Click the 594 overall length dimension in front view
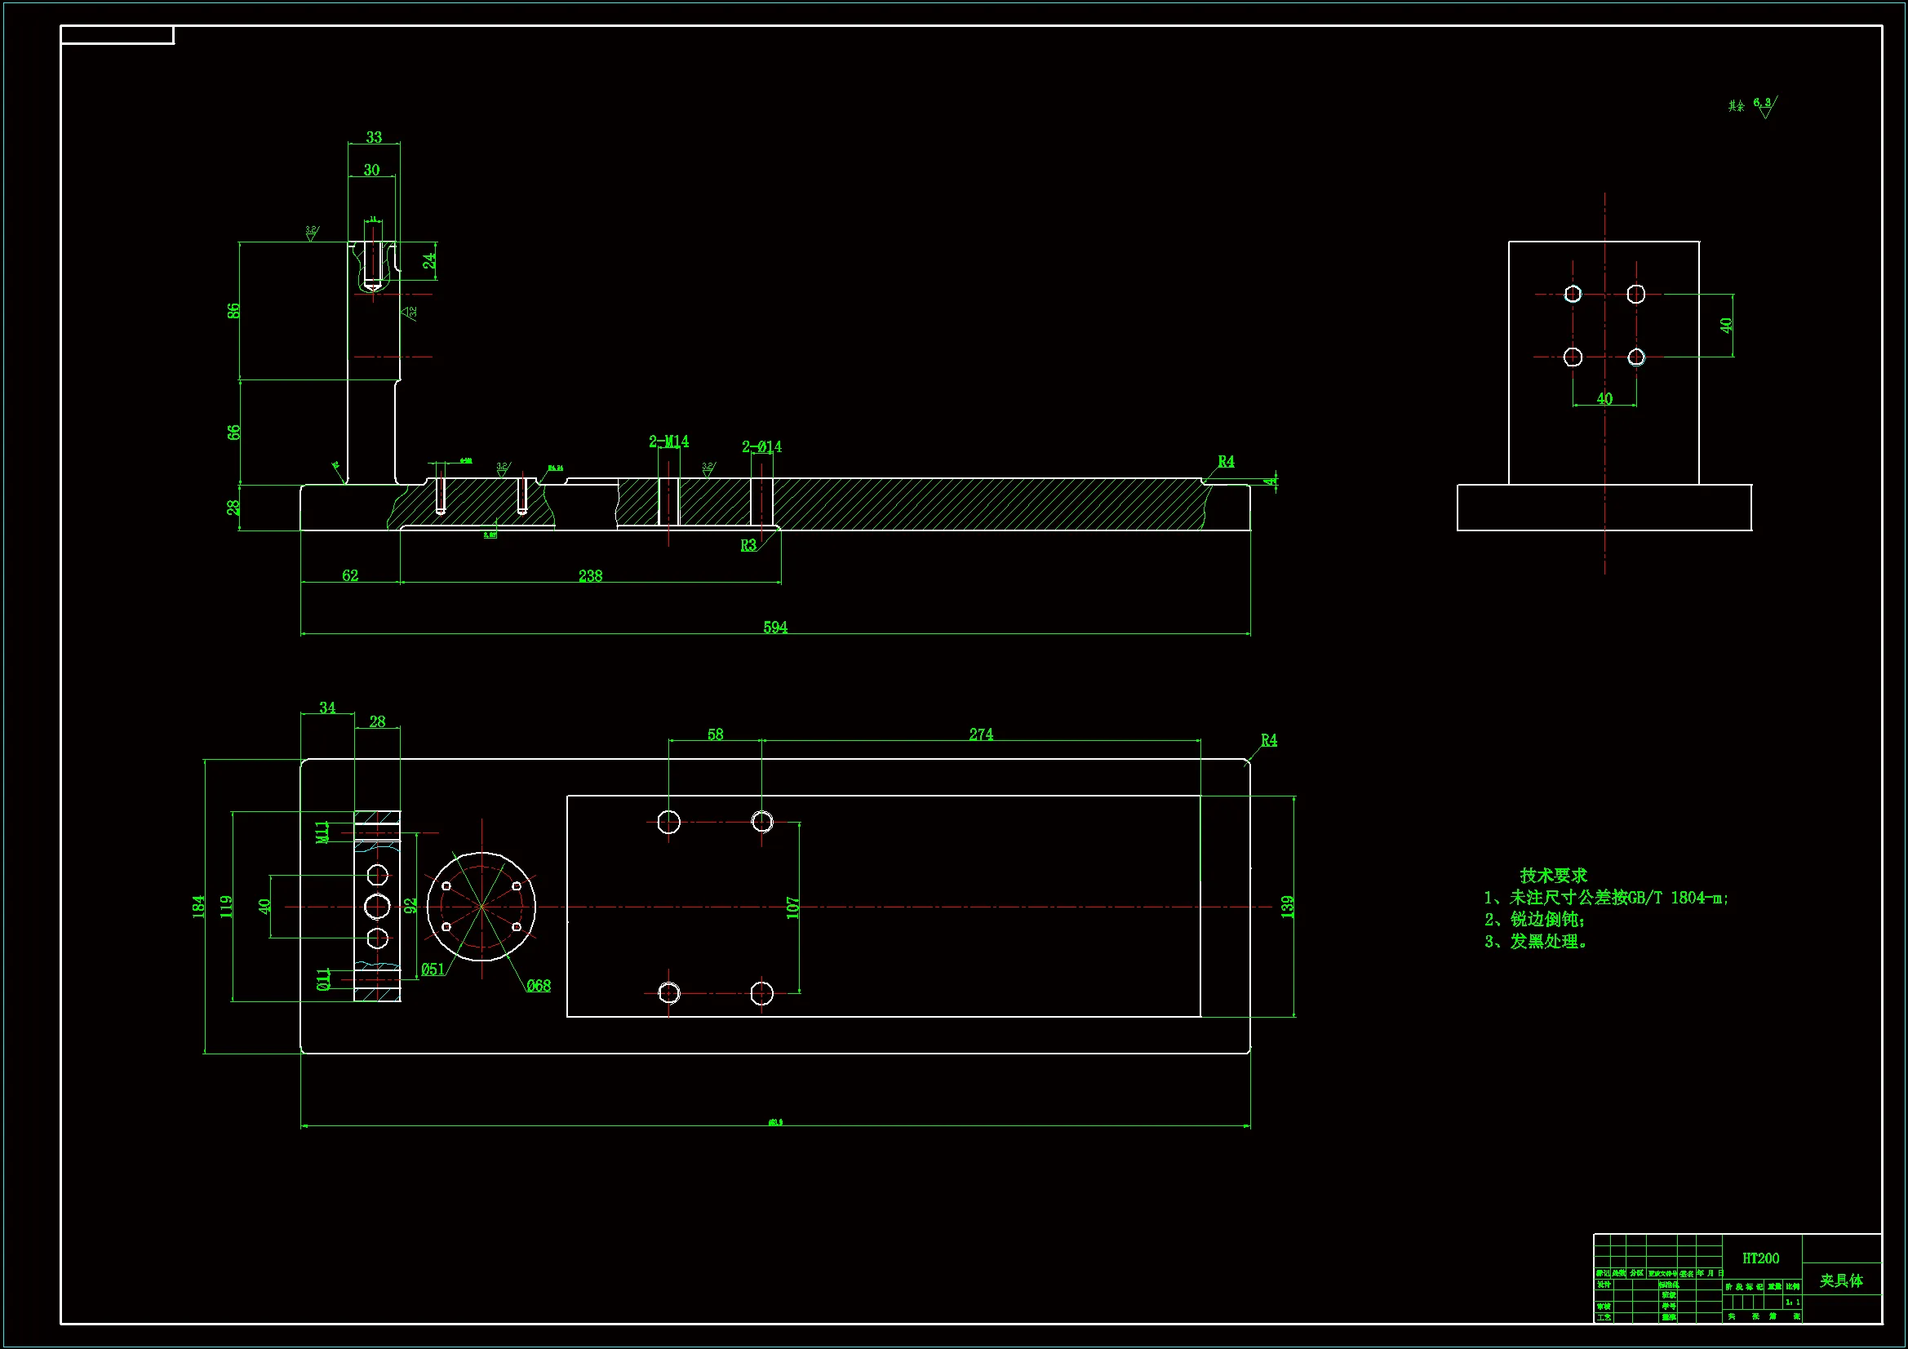The image size is (1908, 1349). tap(774, 628)
